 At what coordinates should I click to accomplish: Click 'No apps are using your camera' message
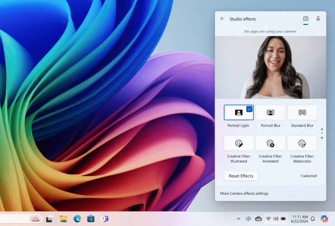[270, 31]
